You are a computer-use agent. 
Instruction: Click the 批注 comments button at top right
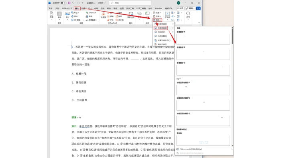point(180,8)
